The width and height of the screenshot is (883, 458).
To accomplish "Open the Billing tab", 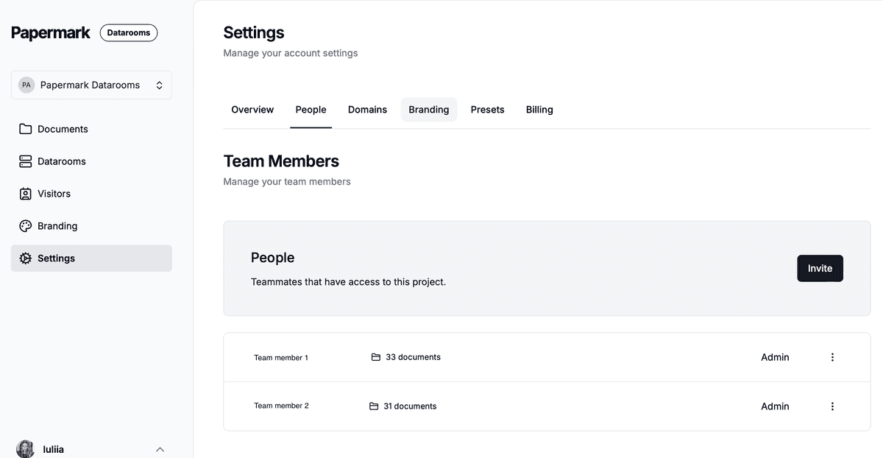I will tap(539, 110).
